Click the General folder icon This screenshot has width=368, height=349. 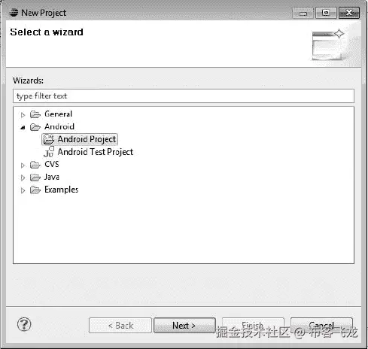(x=35, y=114)
